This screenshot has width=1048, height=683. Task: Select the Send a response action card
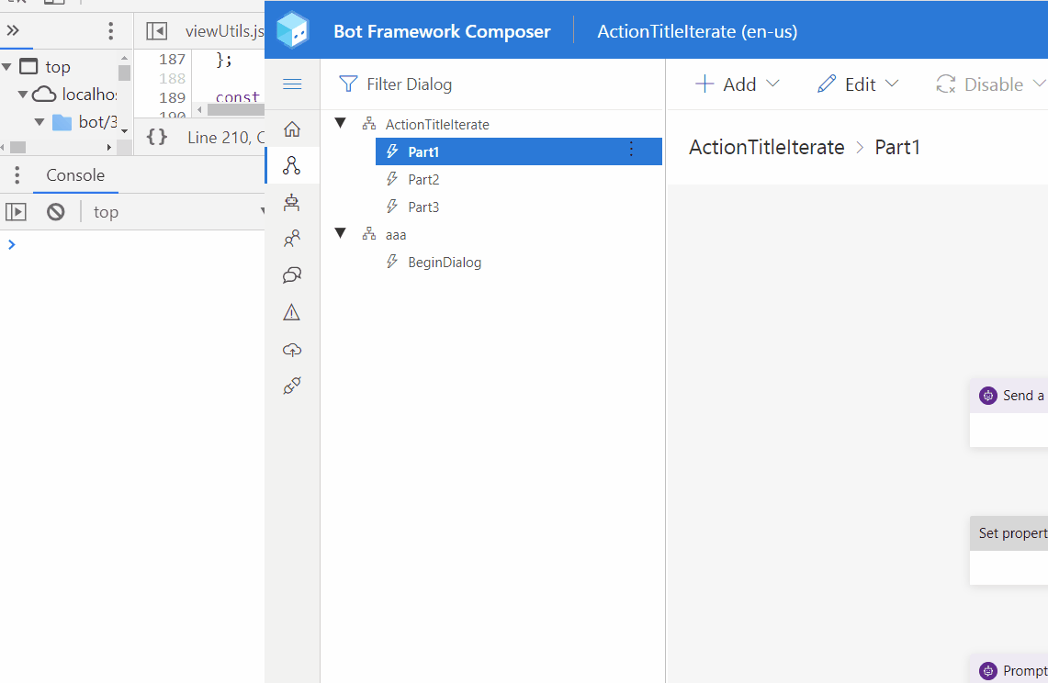[1009, 412]
